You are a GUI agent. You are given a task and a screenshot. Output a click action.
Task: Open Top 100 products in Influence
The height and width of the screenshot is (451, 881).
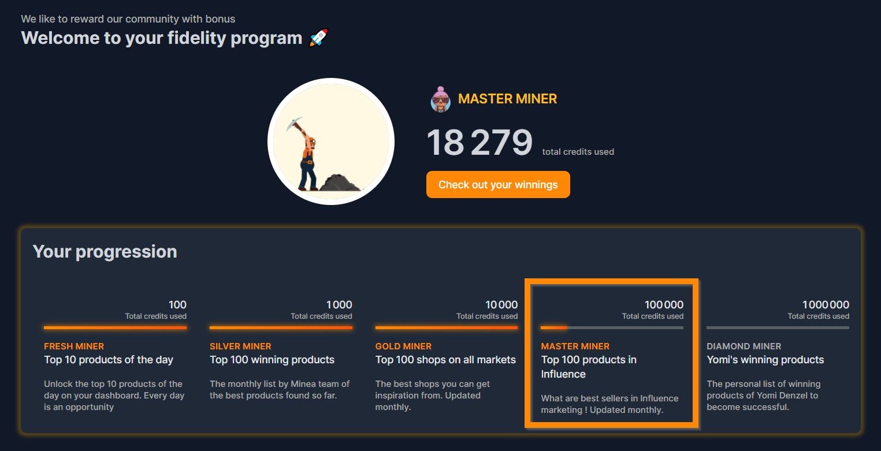click(589, 367)
